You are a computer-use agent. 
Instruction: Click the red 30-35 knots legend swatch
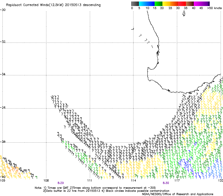click(182, 4)
